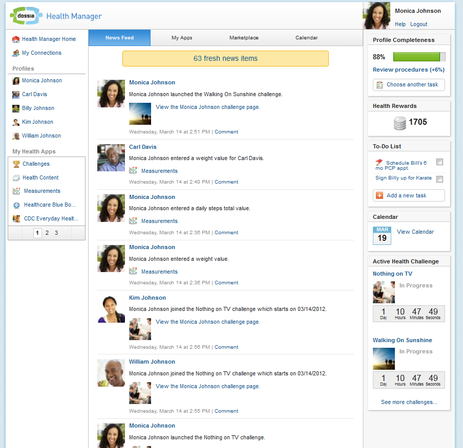Expand the 63 fresh news items banner
This screenshot has height=448, width=463.
click(225, 58)
